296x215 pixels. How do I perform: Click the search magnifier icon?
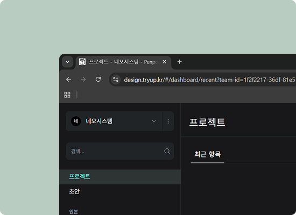tap(167, 151)
